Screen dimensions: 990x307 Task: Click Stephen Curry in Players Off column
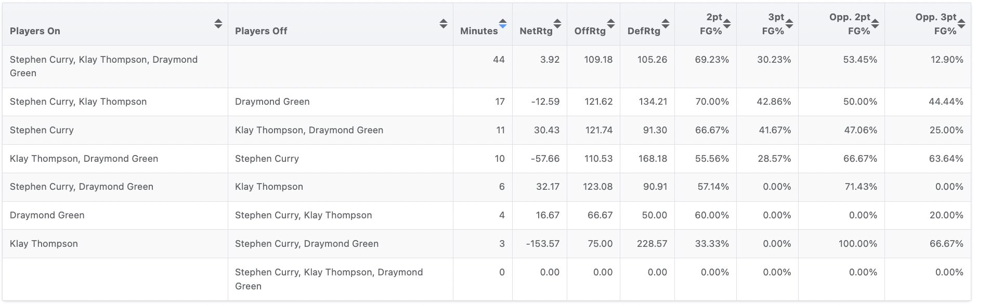267,159
